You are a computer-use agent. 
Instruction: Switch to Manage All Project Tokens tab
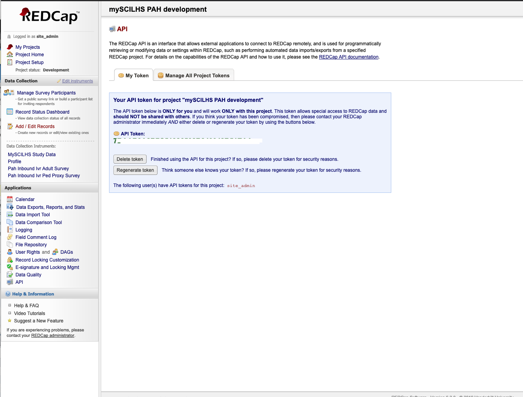pos(194,75)
